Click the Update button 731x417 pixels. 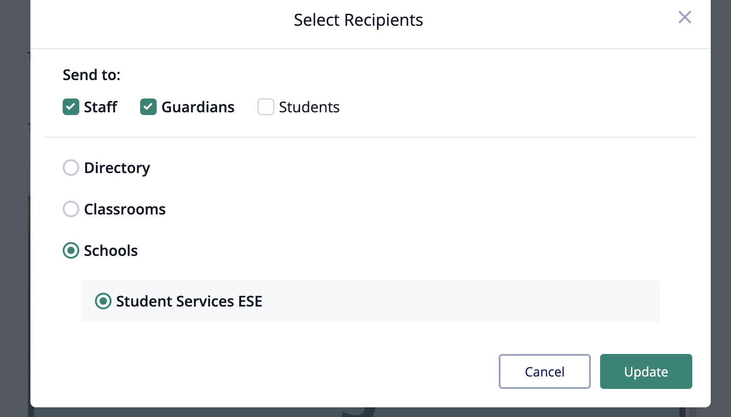(x=646, y=371)
